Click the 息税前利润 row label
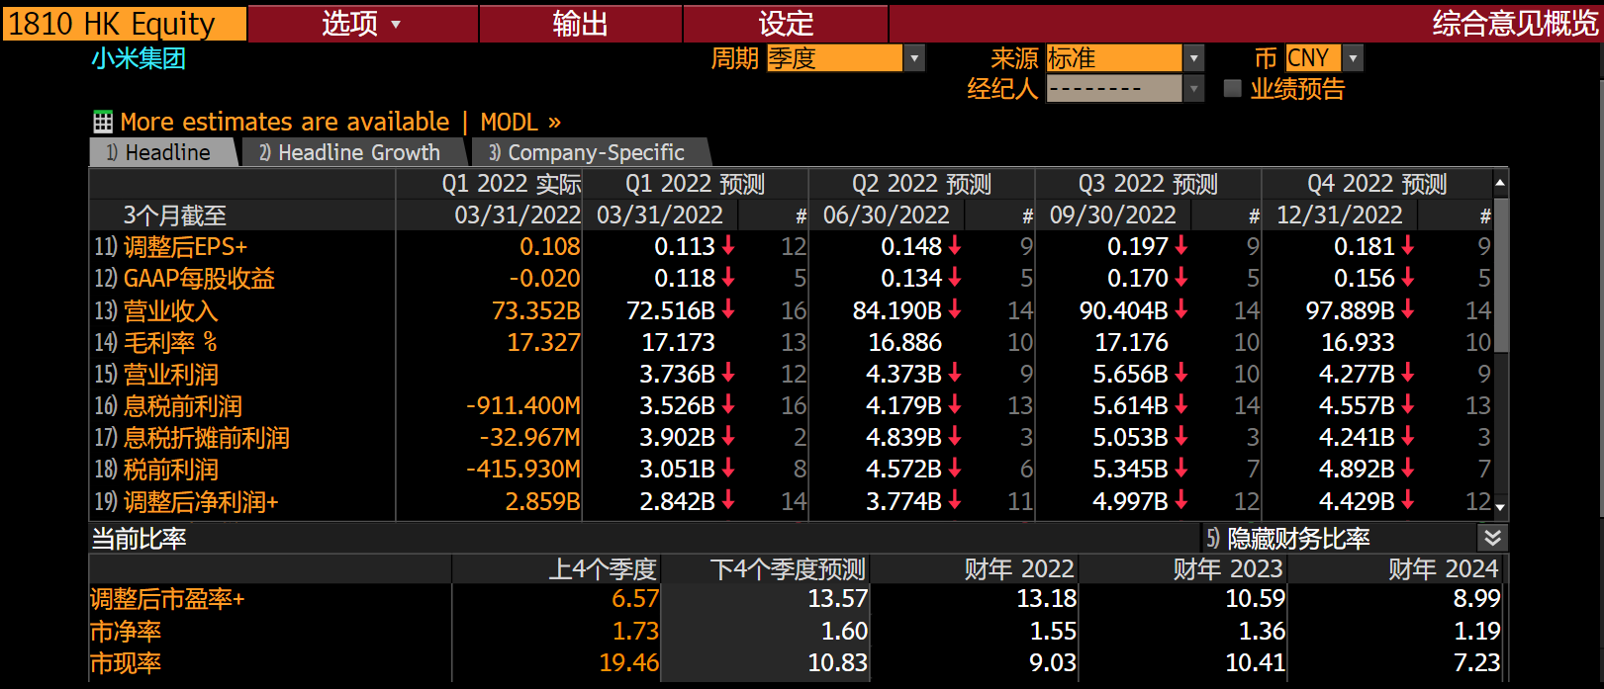The width and height of the screenshot is (1604, 689). [x=183, y=406]
